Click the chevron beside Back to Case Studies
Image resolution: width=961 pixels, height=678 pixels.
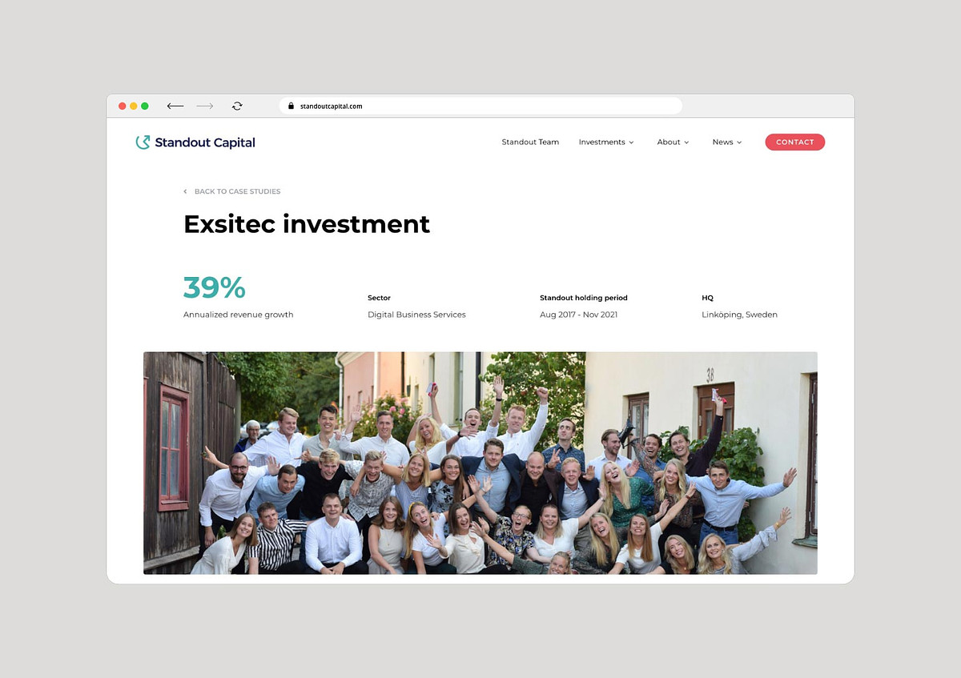pyautogui.click(x=186, y=191)
